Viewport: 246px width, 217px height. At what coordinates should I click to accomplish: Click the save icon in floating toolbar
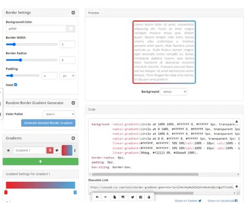click(123, 197)
